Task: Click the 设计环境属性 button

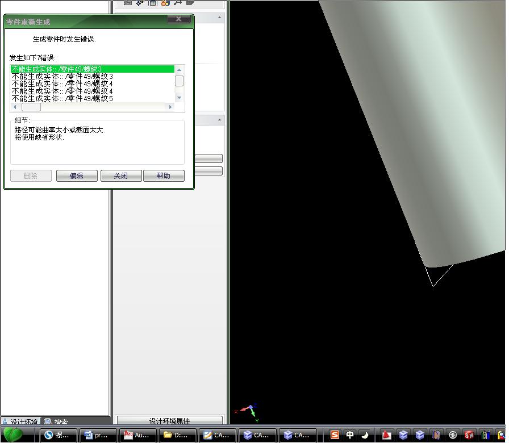Action: [169, 421]
